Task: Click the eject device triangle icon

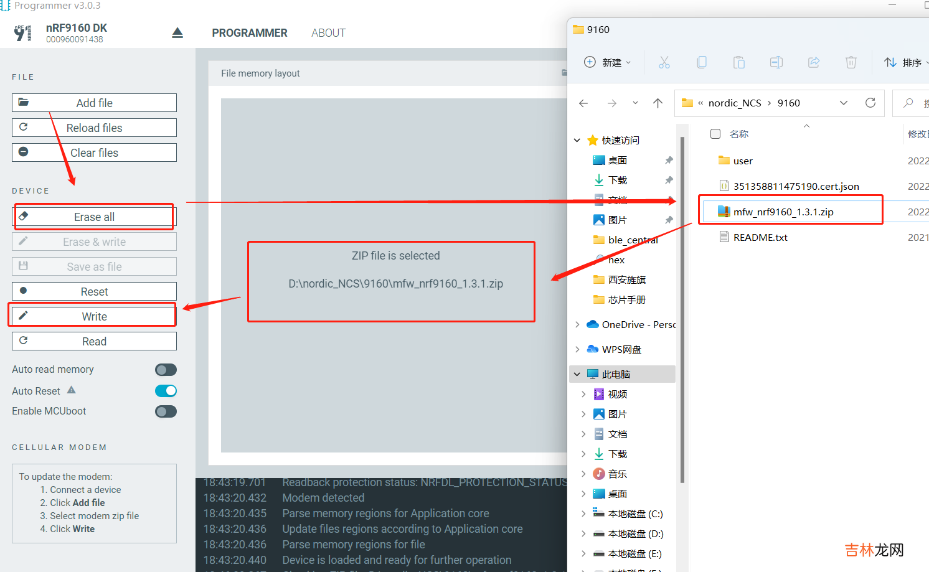Action: click(177, 33)
